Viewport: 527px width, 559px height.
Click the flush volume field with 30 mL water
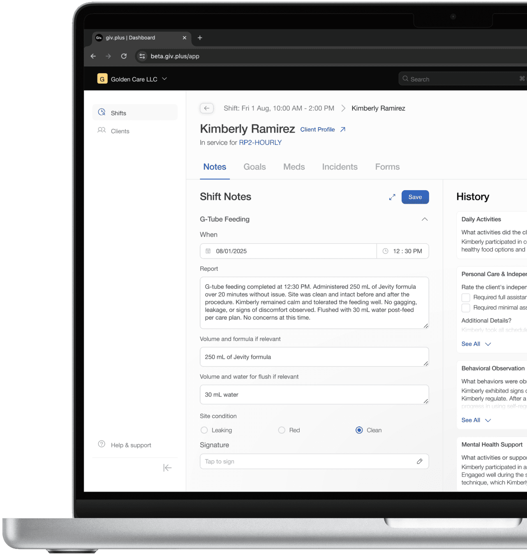click(314, 394)
